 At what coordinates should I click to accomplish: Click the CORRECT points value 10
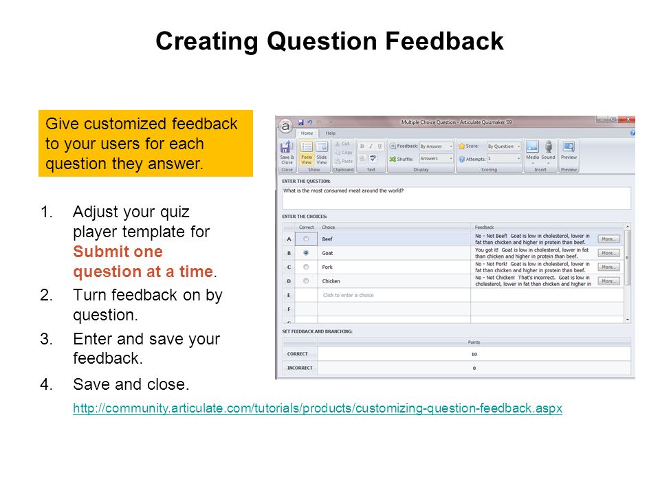click(474, 354)
